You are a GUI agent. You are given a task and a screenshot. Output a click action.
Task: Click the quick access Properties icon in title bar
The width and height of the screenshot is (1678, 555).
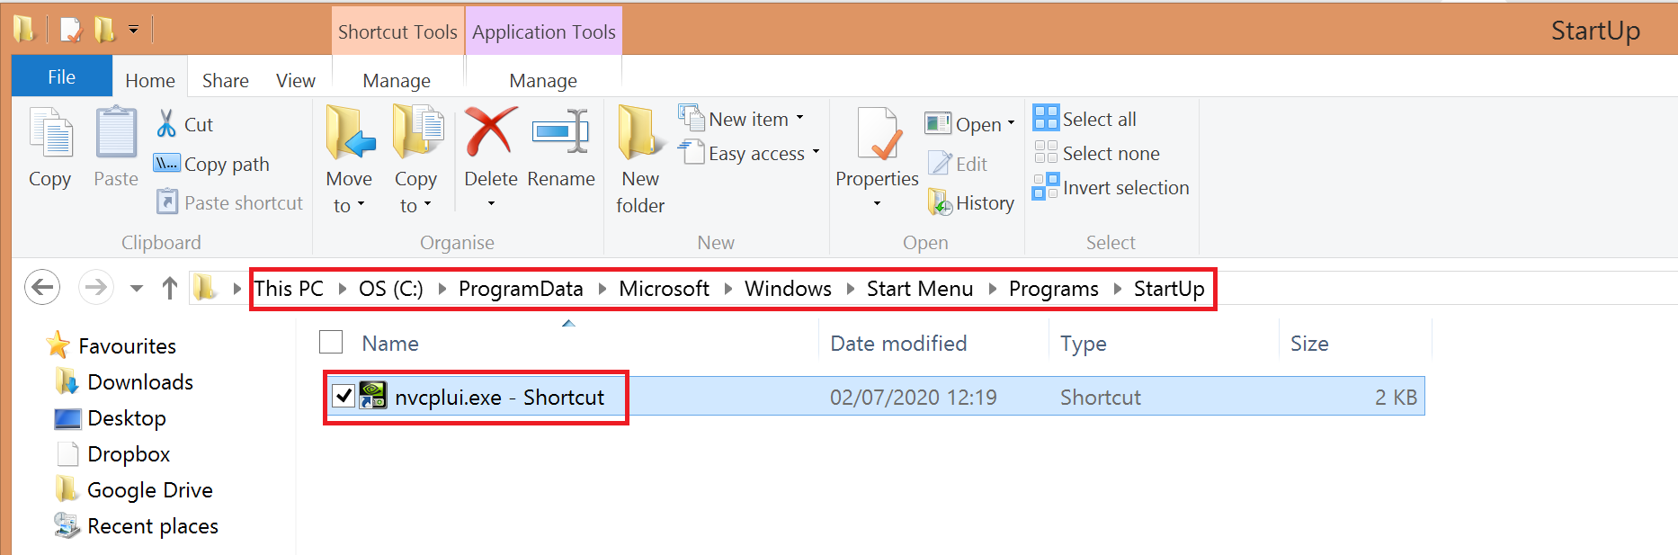coord(71,31)
